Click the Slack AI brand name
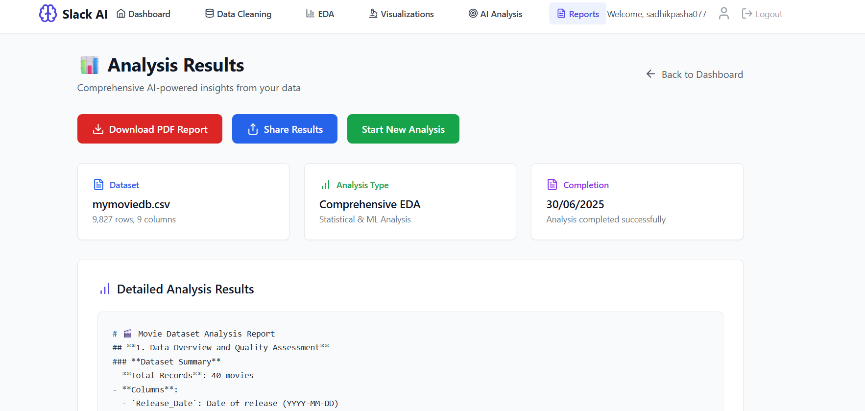Screen dimensions: 865x411 85,14
